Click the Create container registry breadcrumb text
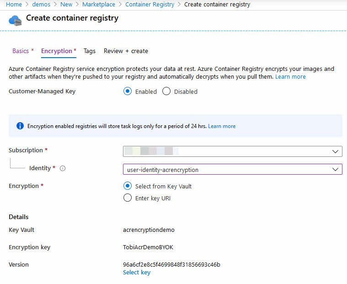347x284 pixels. tap(217, 5)
